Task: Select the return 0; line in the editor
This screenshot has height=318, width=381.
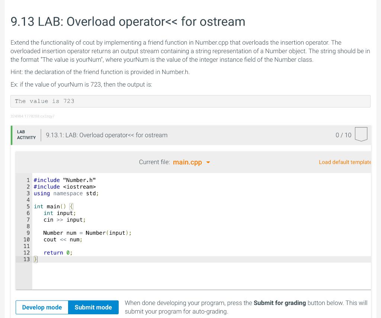Action: coord(58,253)
